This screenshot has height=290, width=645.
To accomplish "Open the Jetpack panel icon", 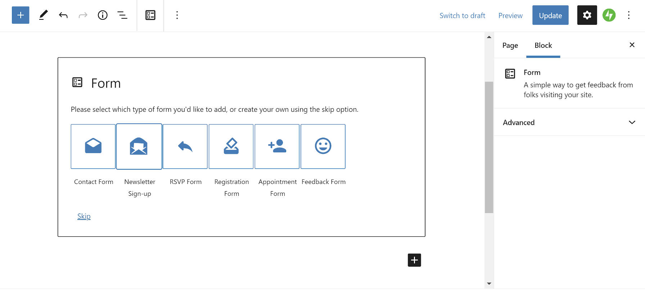I will pos(609,15).
